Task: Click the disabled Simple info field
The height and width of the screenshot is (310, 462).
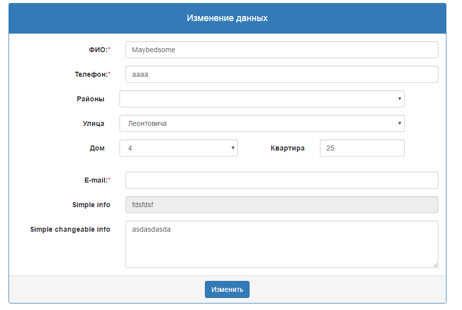Action: tap(282, 205)
